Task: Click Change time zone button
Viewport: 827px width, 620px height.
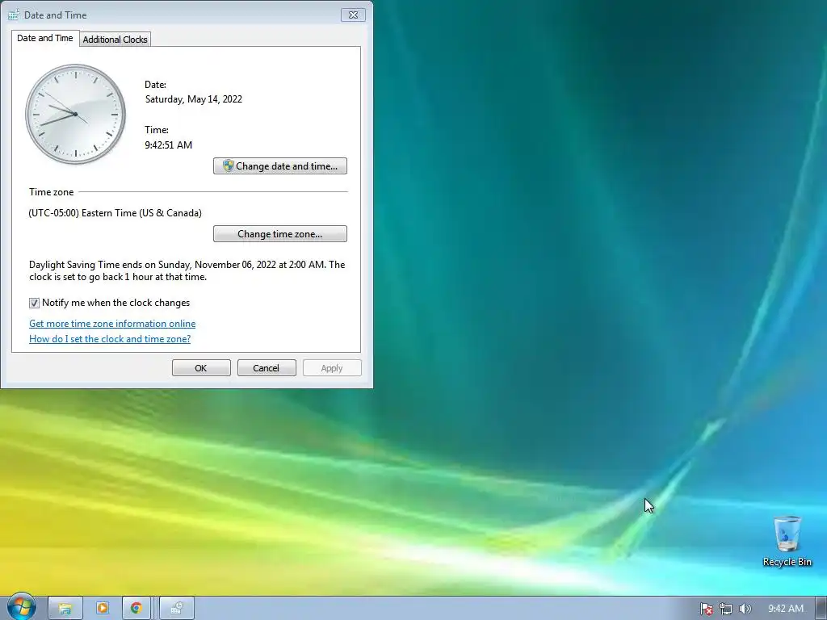Action: tap(280, 234)
